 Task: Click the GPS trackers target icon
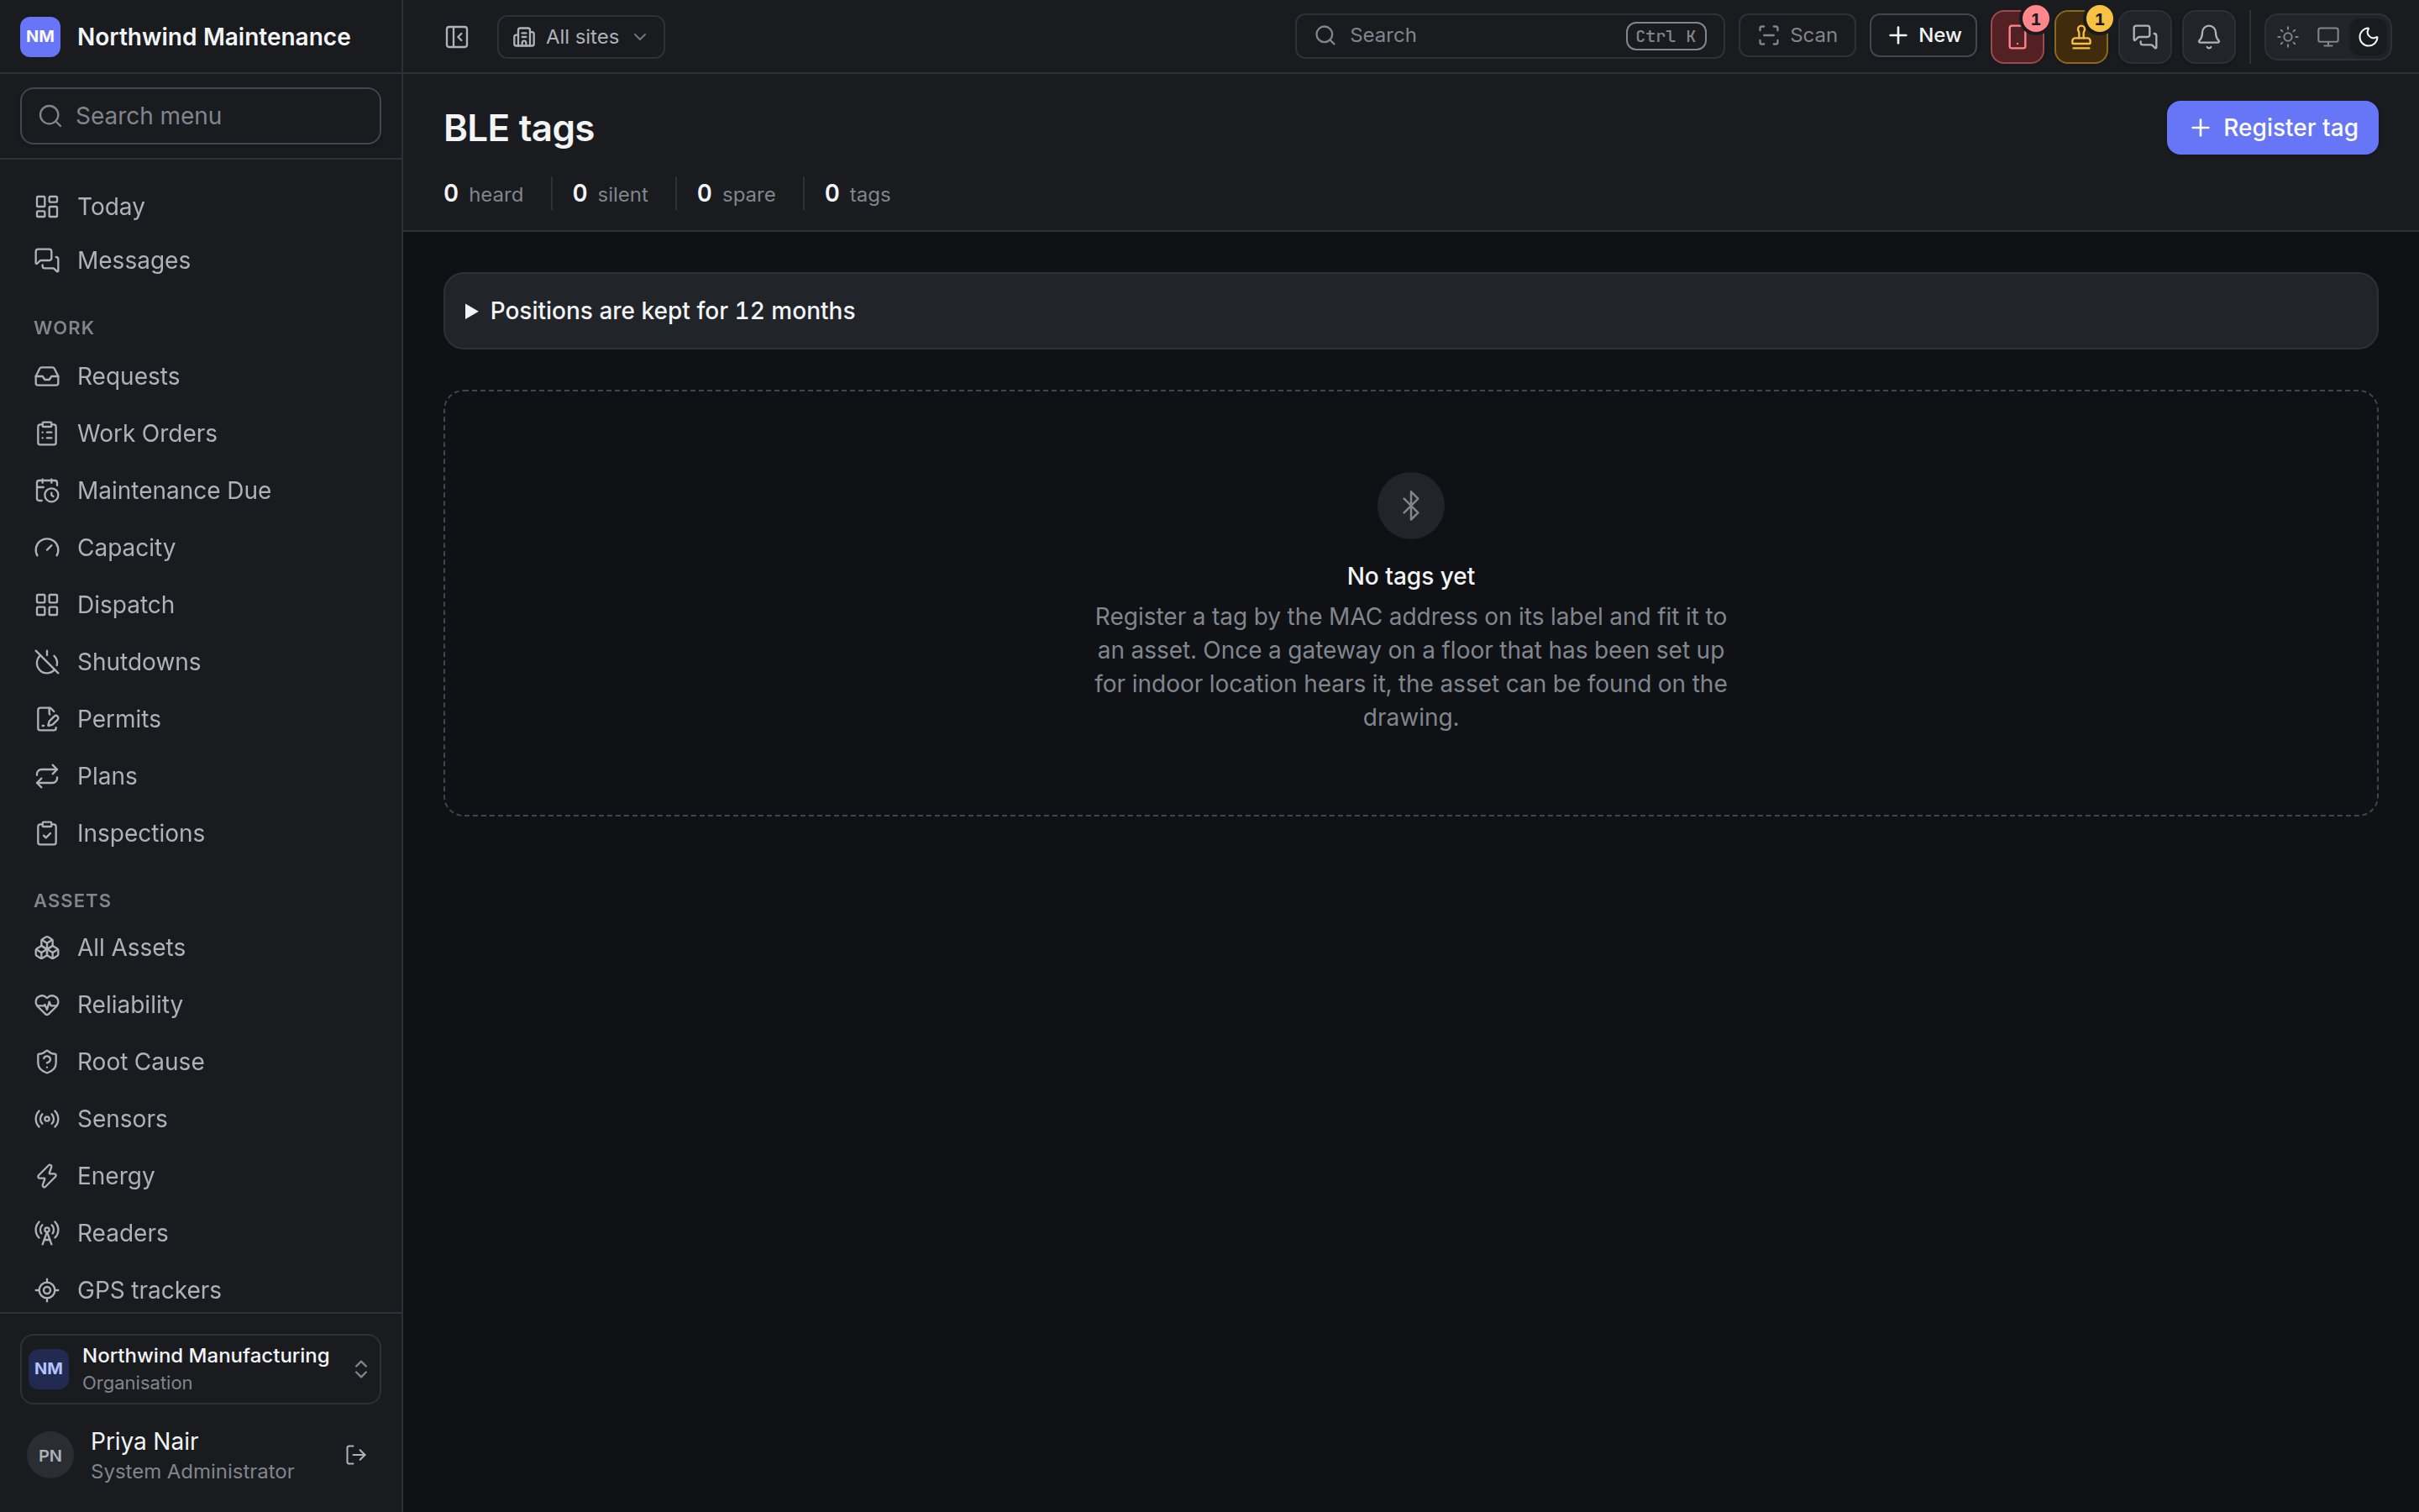pos(47,1290)
